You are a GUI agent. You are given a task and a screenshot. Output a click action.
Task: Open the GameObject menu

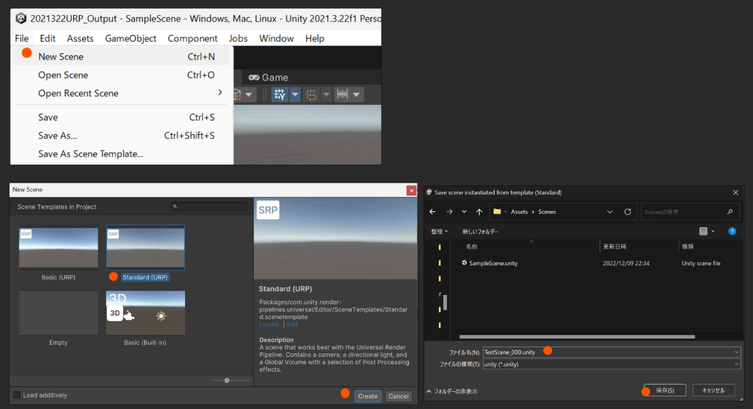(x=131, y=38)
